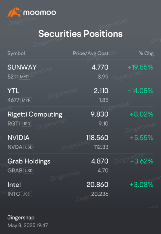Click the USD badge next to NVDA

[x=29, y=147]
